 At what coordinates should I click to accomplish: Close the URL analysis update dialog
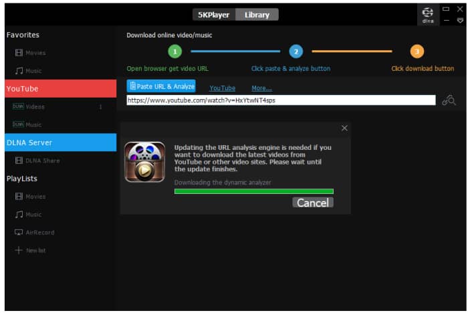click(344, 128)
